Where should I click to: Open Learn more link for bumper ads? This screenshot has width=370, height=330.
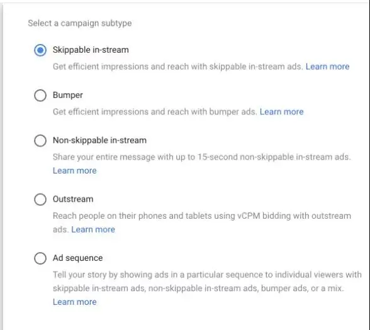[281, 112]
